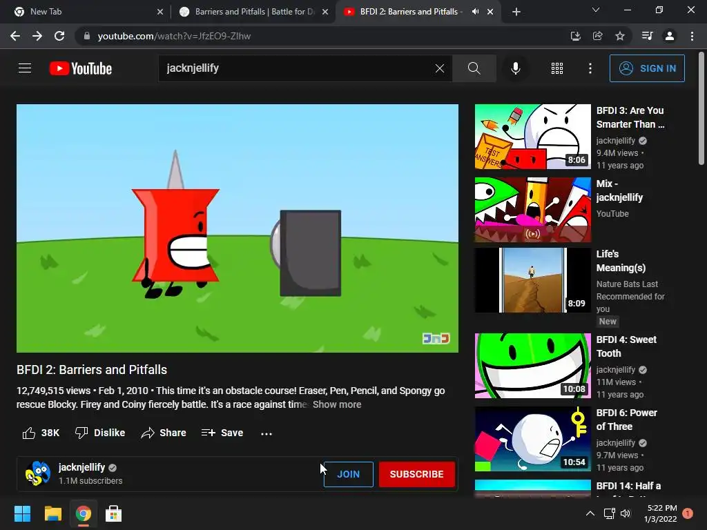This screenshot has width=707, height=530.
Task: Mute the BFDI 2 tab speaker icon
Action: click(x=475, y=12)
